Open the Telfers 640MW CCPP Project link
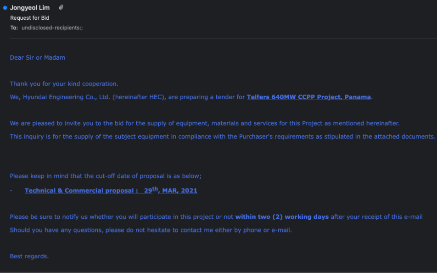Viewport: 437px width, 273px height. point(309,97)
